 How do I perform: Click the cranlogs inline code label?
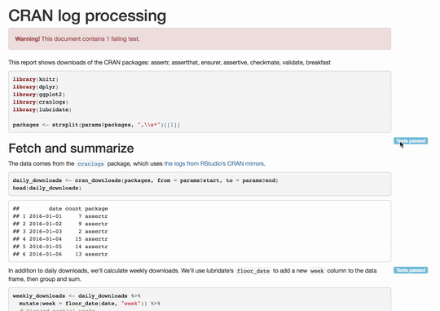[90, 164]
